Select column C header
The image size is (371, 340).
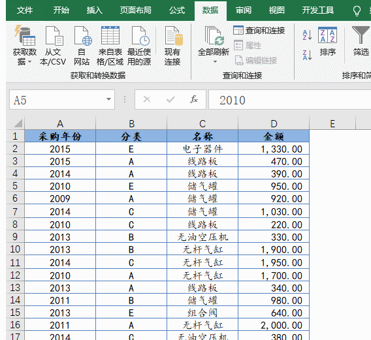coord(202,123)
